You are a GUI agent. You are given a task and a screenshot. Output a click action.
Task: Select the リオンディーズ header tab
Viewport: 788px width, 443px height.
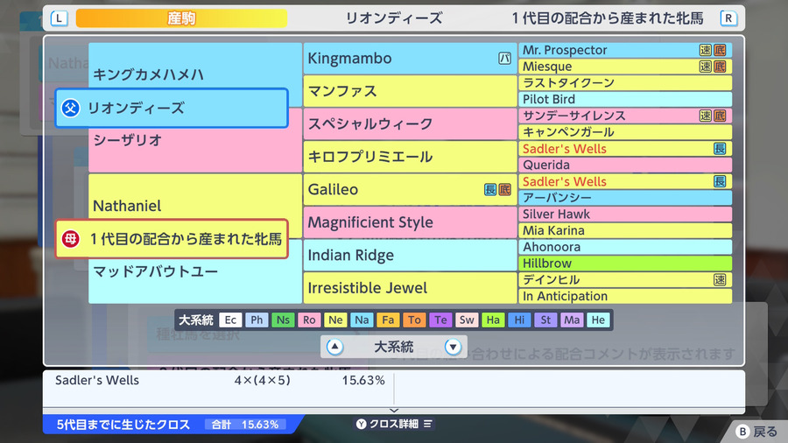click(x=394, y=18)
